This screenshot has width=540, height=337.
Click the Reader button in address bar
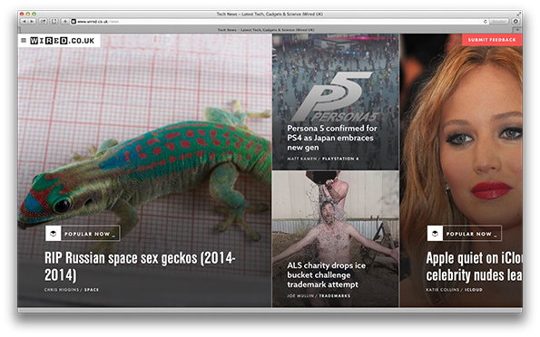[499, 22]
